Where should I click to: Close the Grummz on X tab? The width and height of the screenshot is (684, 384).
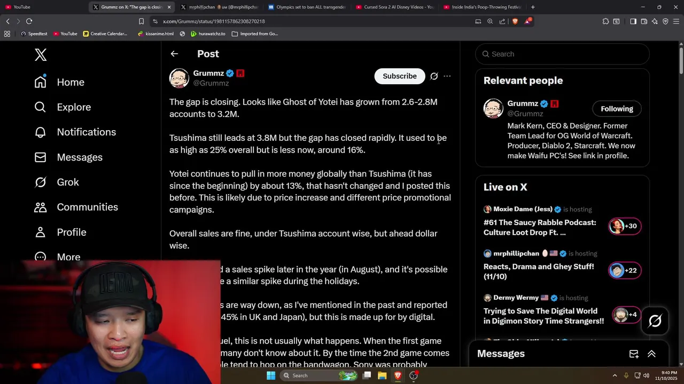pos(169,7)
